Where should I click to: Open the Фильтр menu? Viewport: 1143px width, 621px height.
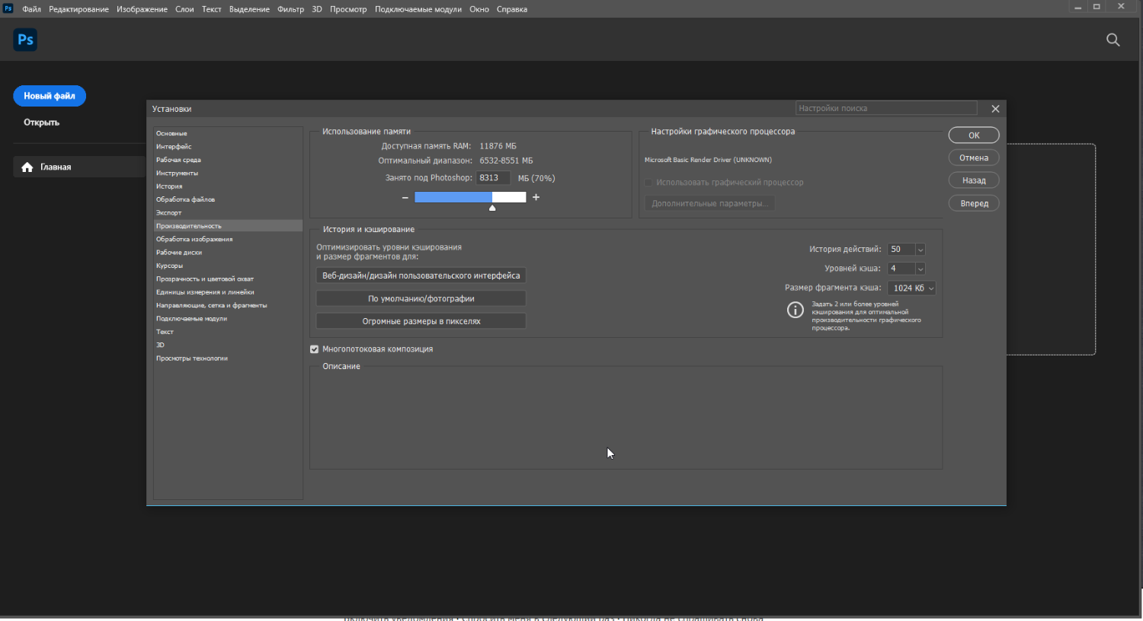[x=290, y=9]
